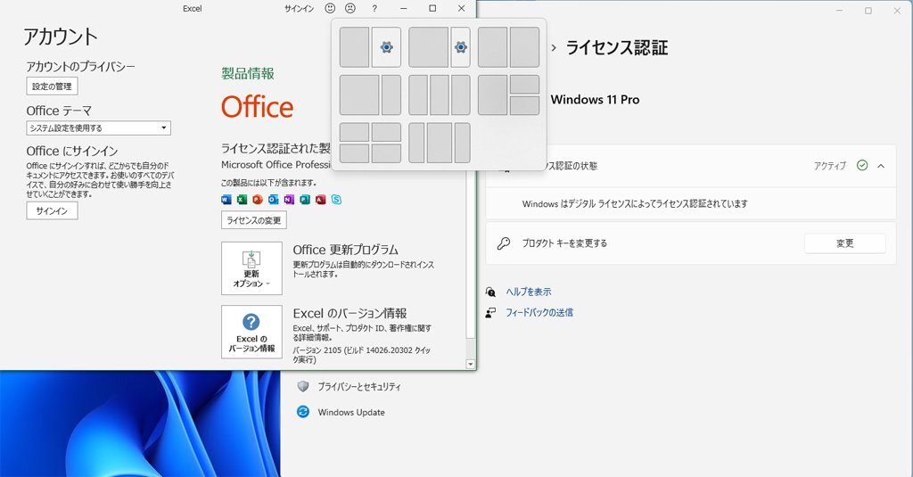This screenshot has width=913, height=477.
Task: Click the アクティブ status text
Action: tap(830, 166)
